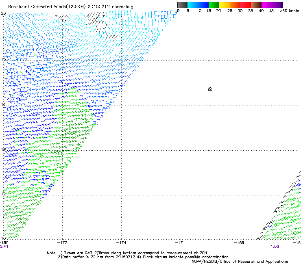Click the NOAA/NESDIS credit line
Screen dimensions: 301x264
coord(240,262)
